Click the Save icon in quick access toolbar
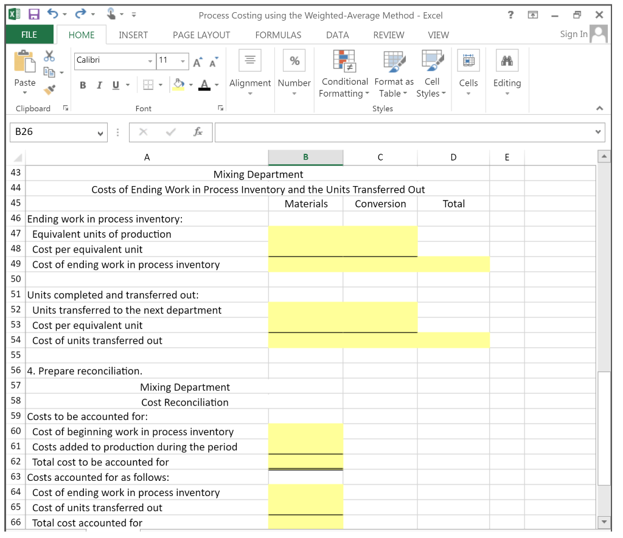623x538 pixels. pos(34,15)
